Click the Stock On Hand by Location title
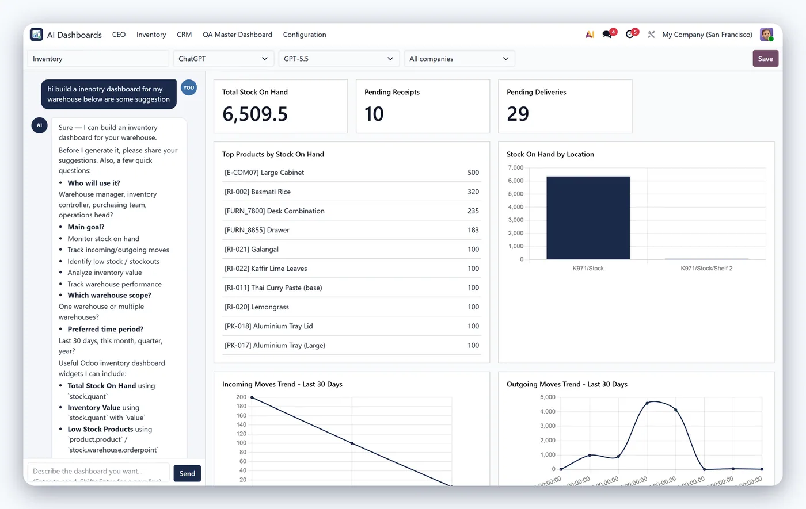The image size is (806, 509). [x=550, y=154]
